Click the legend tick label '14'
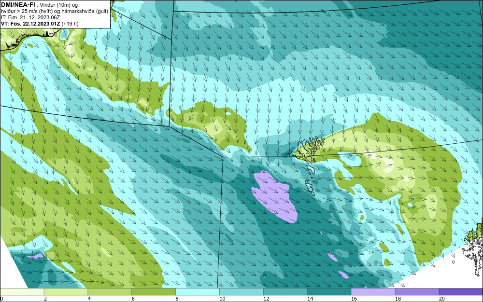This screenshot has height=302, width=483. [310, 299]
